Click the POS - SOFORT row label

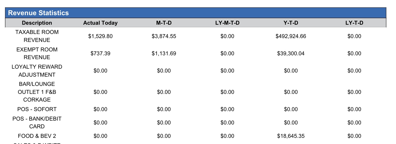coord(37,109)
